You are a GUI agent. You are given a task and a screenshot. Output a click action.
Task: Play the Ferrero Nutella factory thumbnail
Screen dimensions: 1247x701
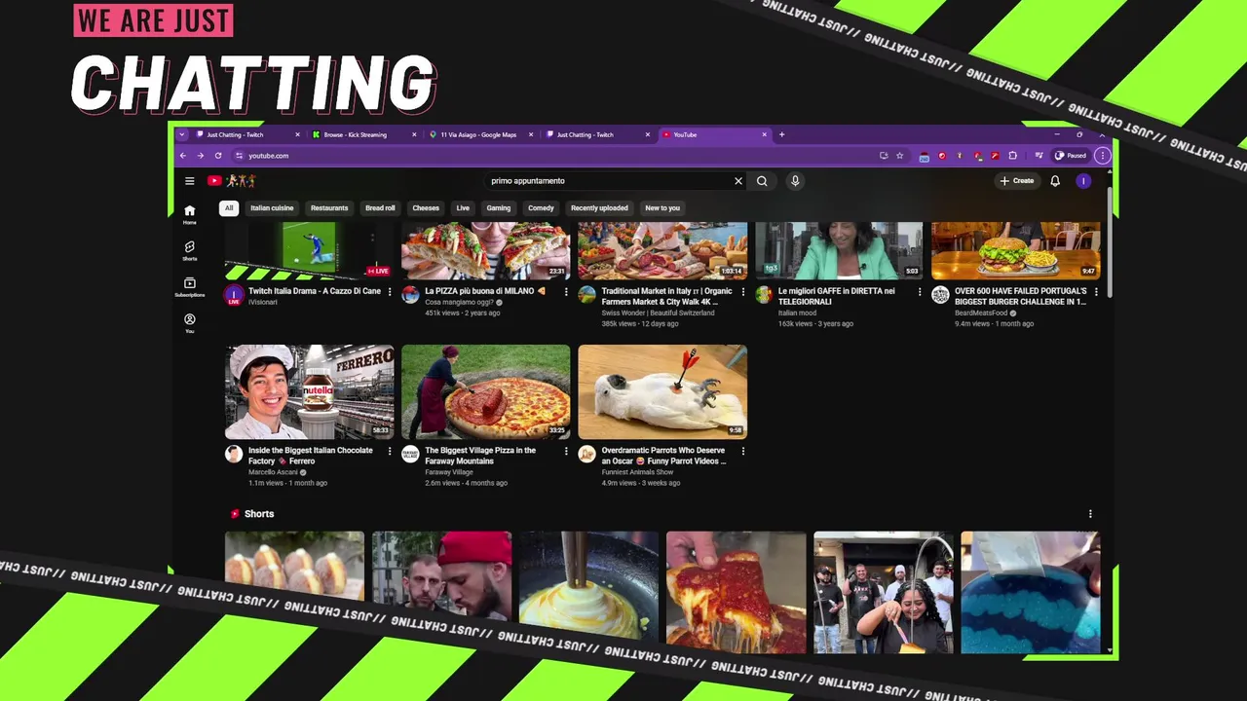pos(310,391)
